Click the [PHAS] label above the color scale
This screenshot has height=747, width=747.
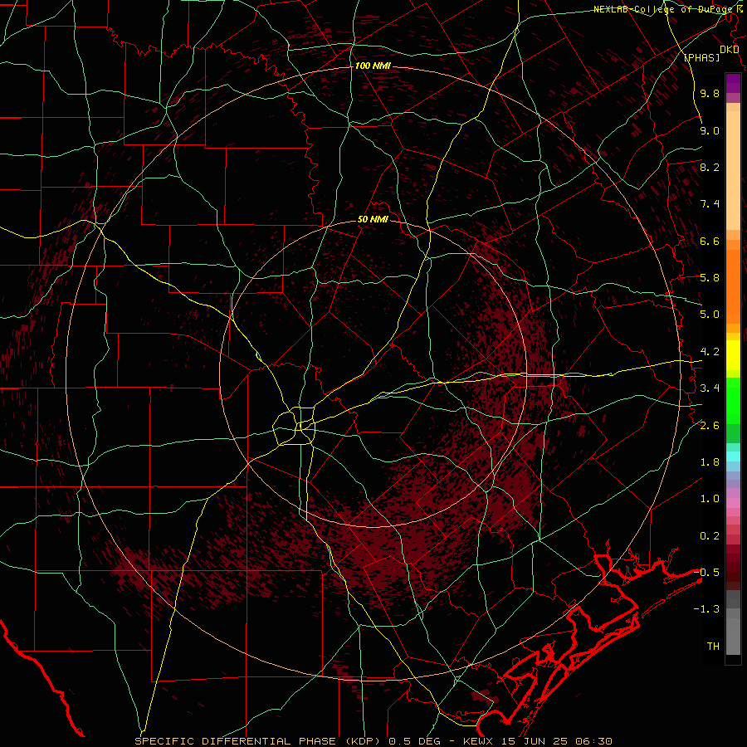click(701, 57)
